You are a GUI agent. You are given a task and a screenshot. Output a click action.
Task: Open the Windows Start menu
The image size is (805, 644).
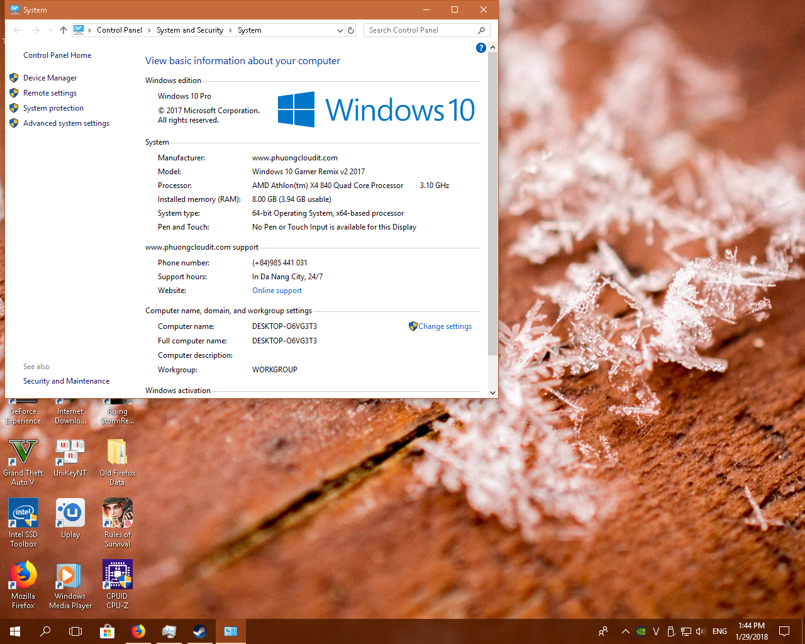(15, 631)
